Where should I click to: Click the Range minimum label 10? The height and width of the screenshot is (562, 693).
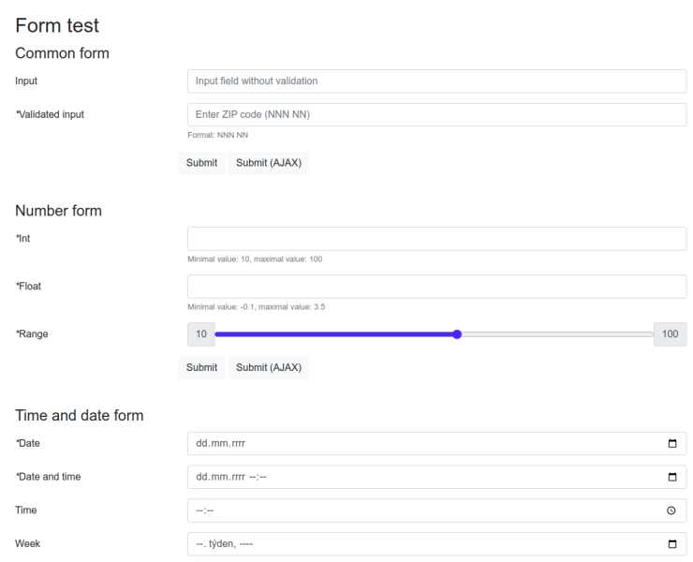[201, 334]
